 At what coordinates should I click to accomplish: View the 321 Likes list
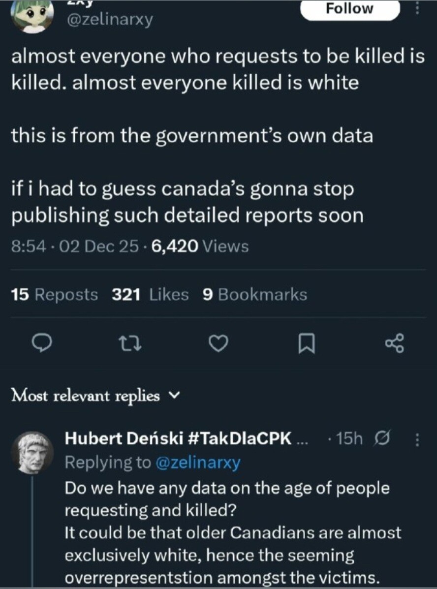point(150,294)
